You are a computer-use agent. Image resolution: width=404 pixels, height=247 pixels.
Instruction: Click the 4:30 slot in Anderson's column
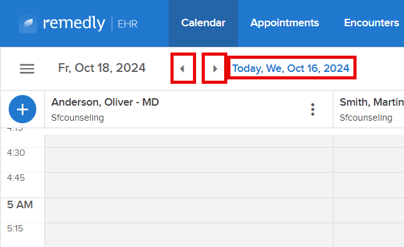click(x=189, y=159)
